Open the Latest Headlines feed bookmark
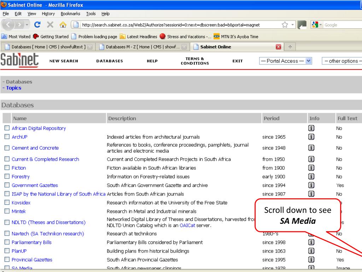The image size is (362, 272). (138, 36)
